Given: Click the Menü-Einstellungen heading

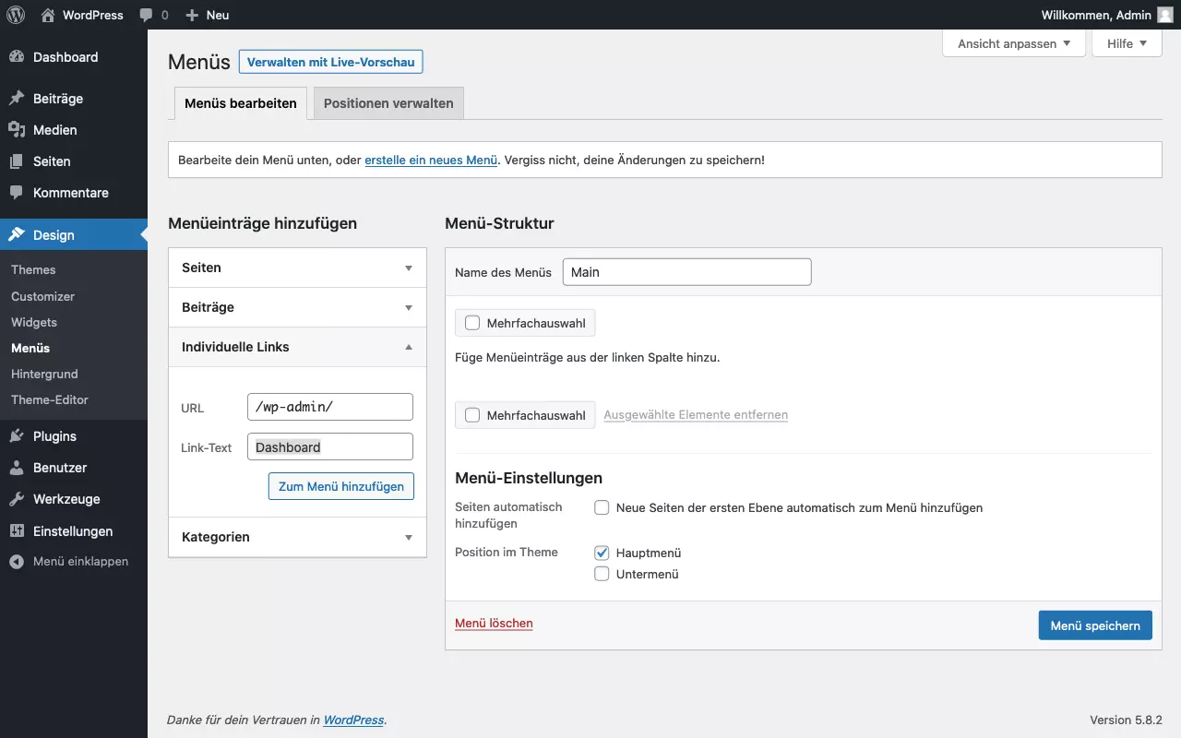Looking at the screenshot, I should (x=529, y=478).
